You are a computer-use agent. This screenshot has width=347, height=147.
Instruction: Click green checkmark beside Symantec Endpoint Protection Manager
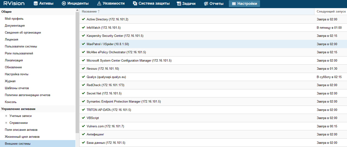[83, 101]
